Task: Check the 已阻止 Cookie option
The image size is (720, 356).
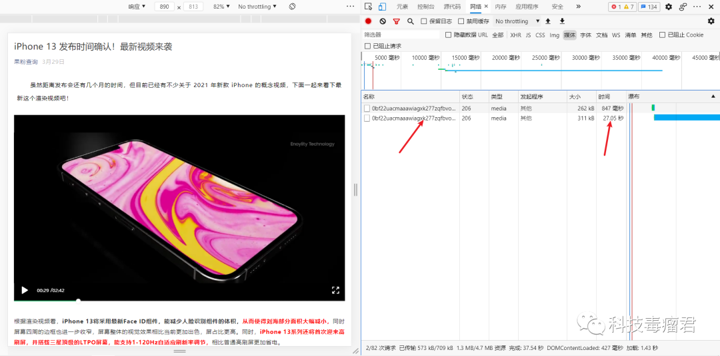Action: pyautogui.click(x=662, y=35)
